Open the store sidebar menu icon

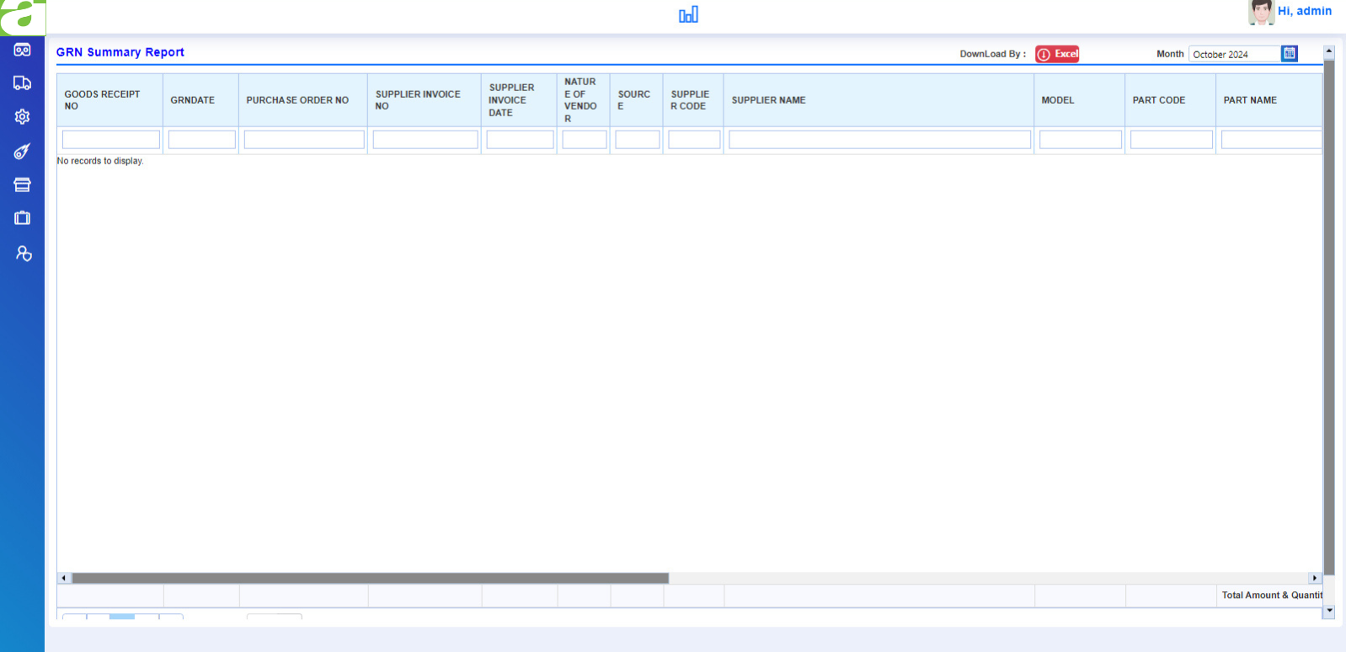(x=22, y=184)
